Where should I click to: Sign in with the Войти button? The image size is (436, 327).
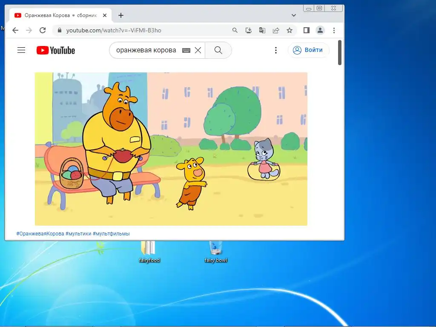click(x=308, y=50)
